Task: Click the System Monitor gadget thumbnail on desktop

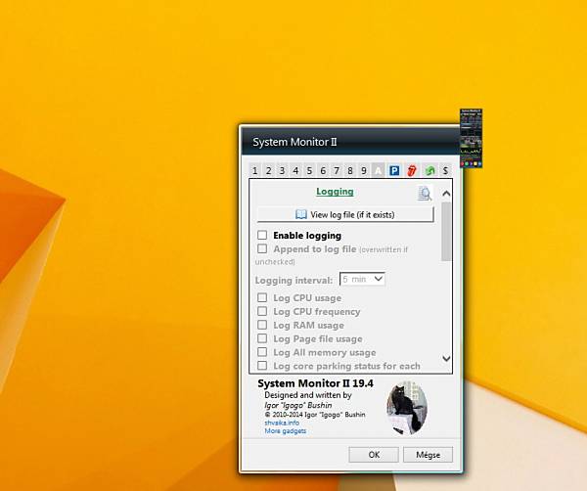Action: click(471, 138)
